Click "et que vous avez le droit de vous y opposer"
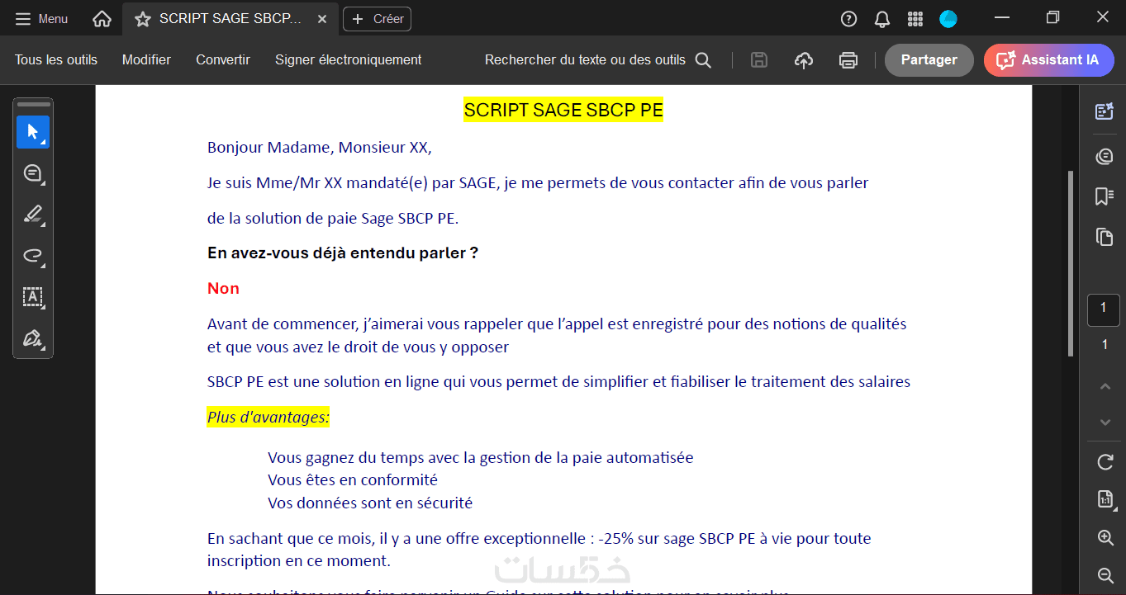The width and height of the screenshot is (1126, 595). coord(358,347)
